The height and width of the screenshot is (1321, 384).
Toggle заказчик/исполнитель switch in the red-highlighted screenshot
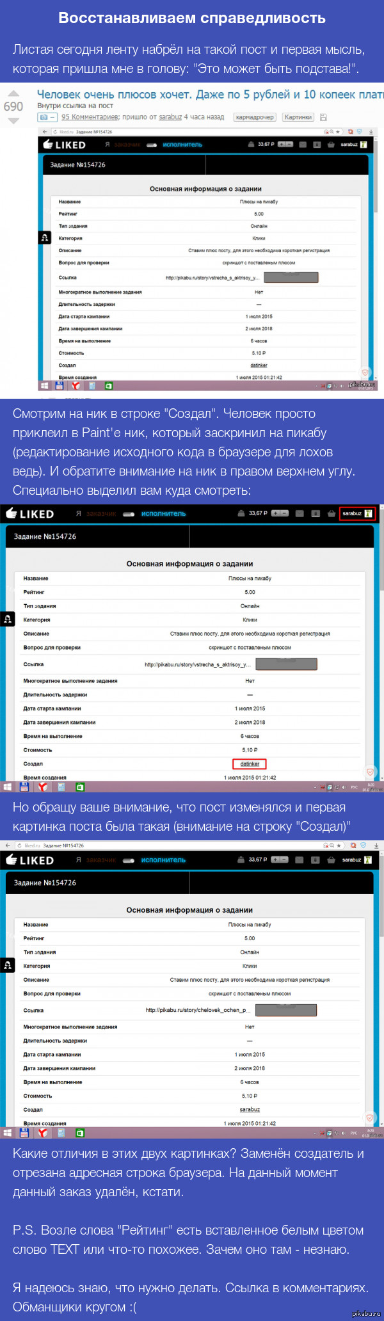click(129, 514)
